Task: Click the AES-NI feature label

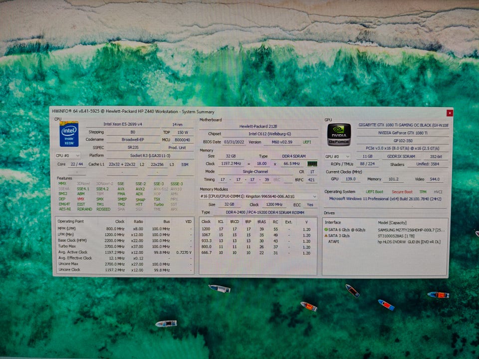Action: pyautogui.click(x=65, y=209)
